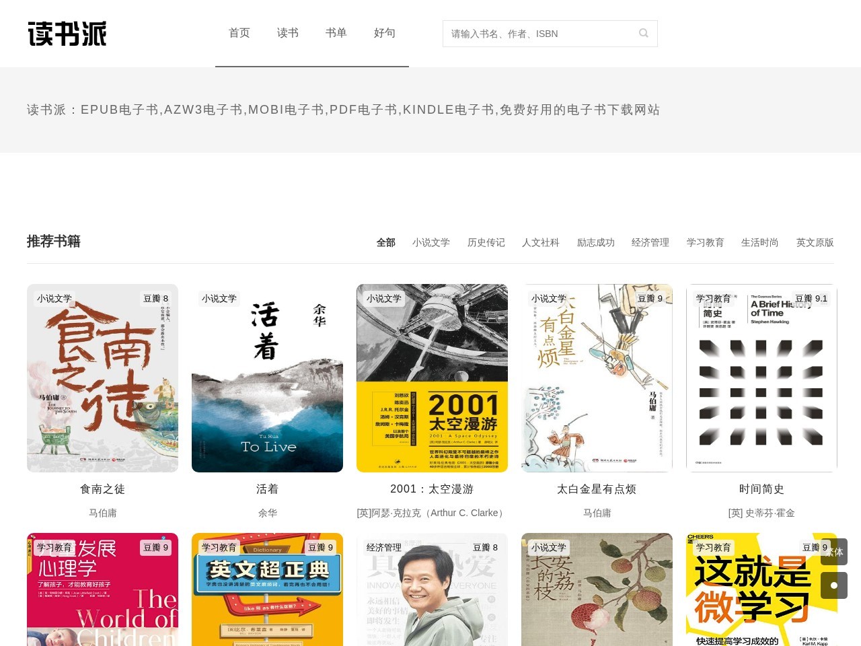Open the 书单 nav item
This screenshot has height=646, width=861.
(336, 33)
